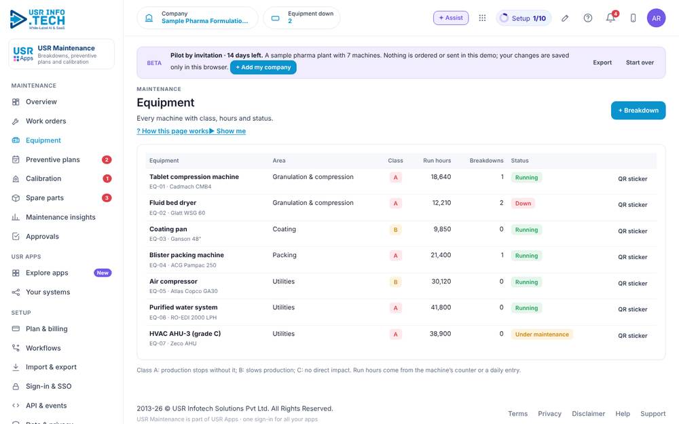The image size is (679, 424).
Task: Select the Tablet compression machine row name
Action: coord(194,177)
